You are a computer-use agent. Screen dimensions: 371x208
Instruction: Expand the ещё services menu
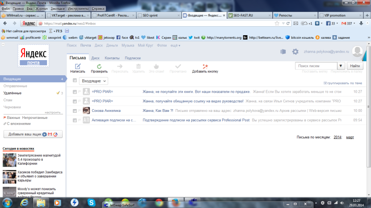(x=175, y=45)
